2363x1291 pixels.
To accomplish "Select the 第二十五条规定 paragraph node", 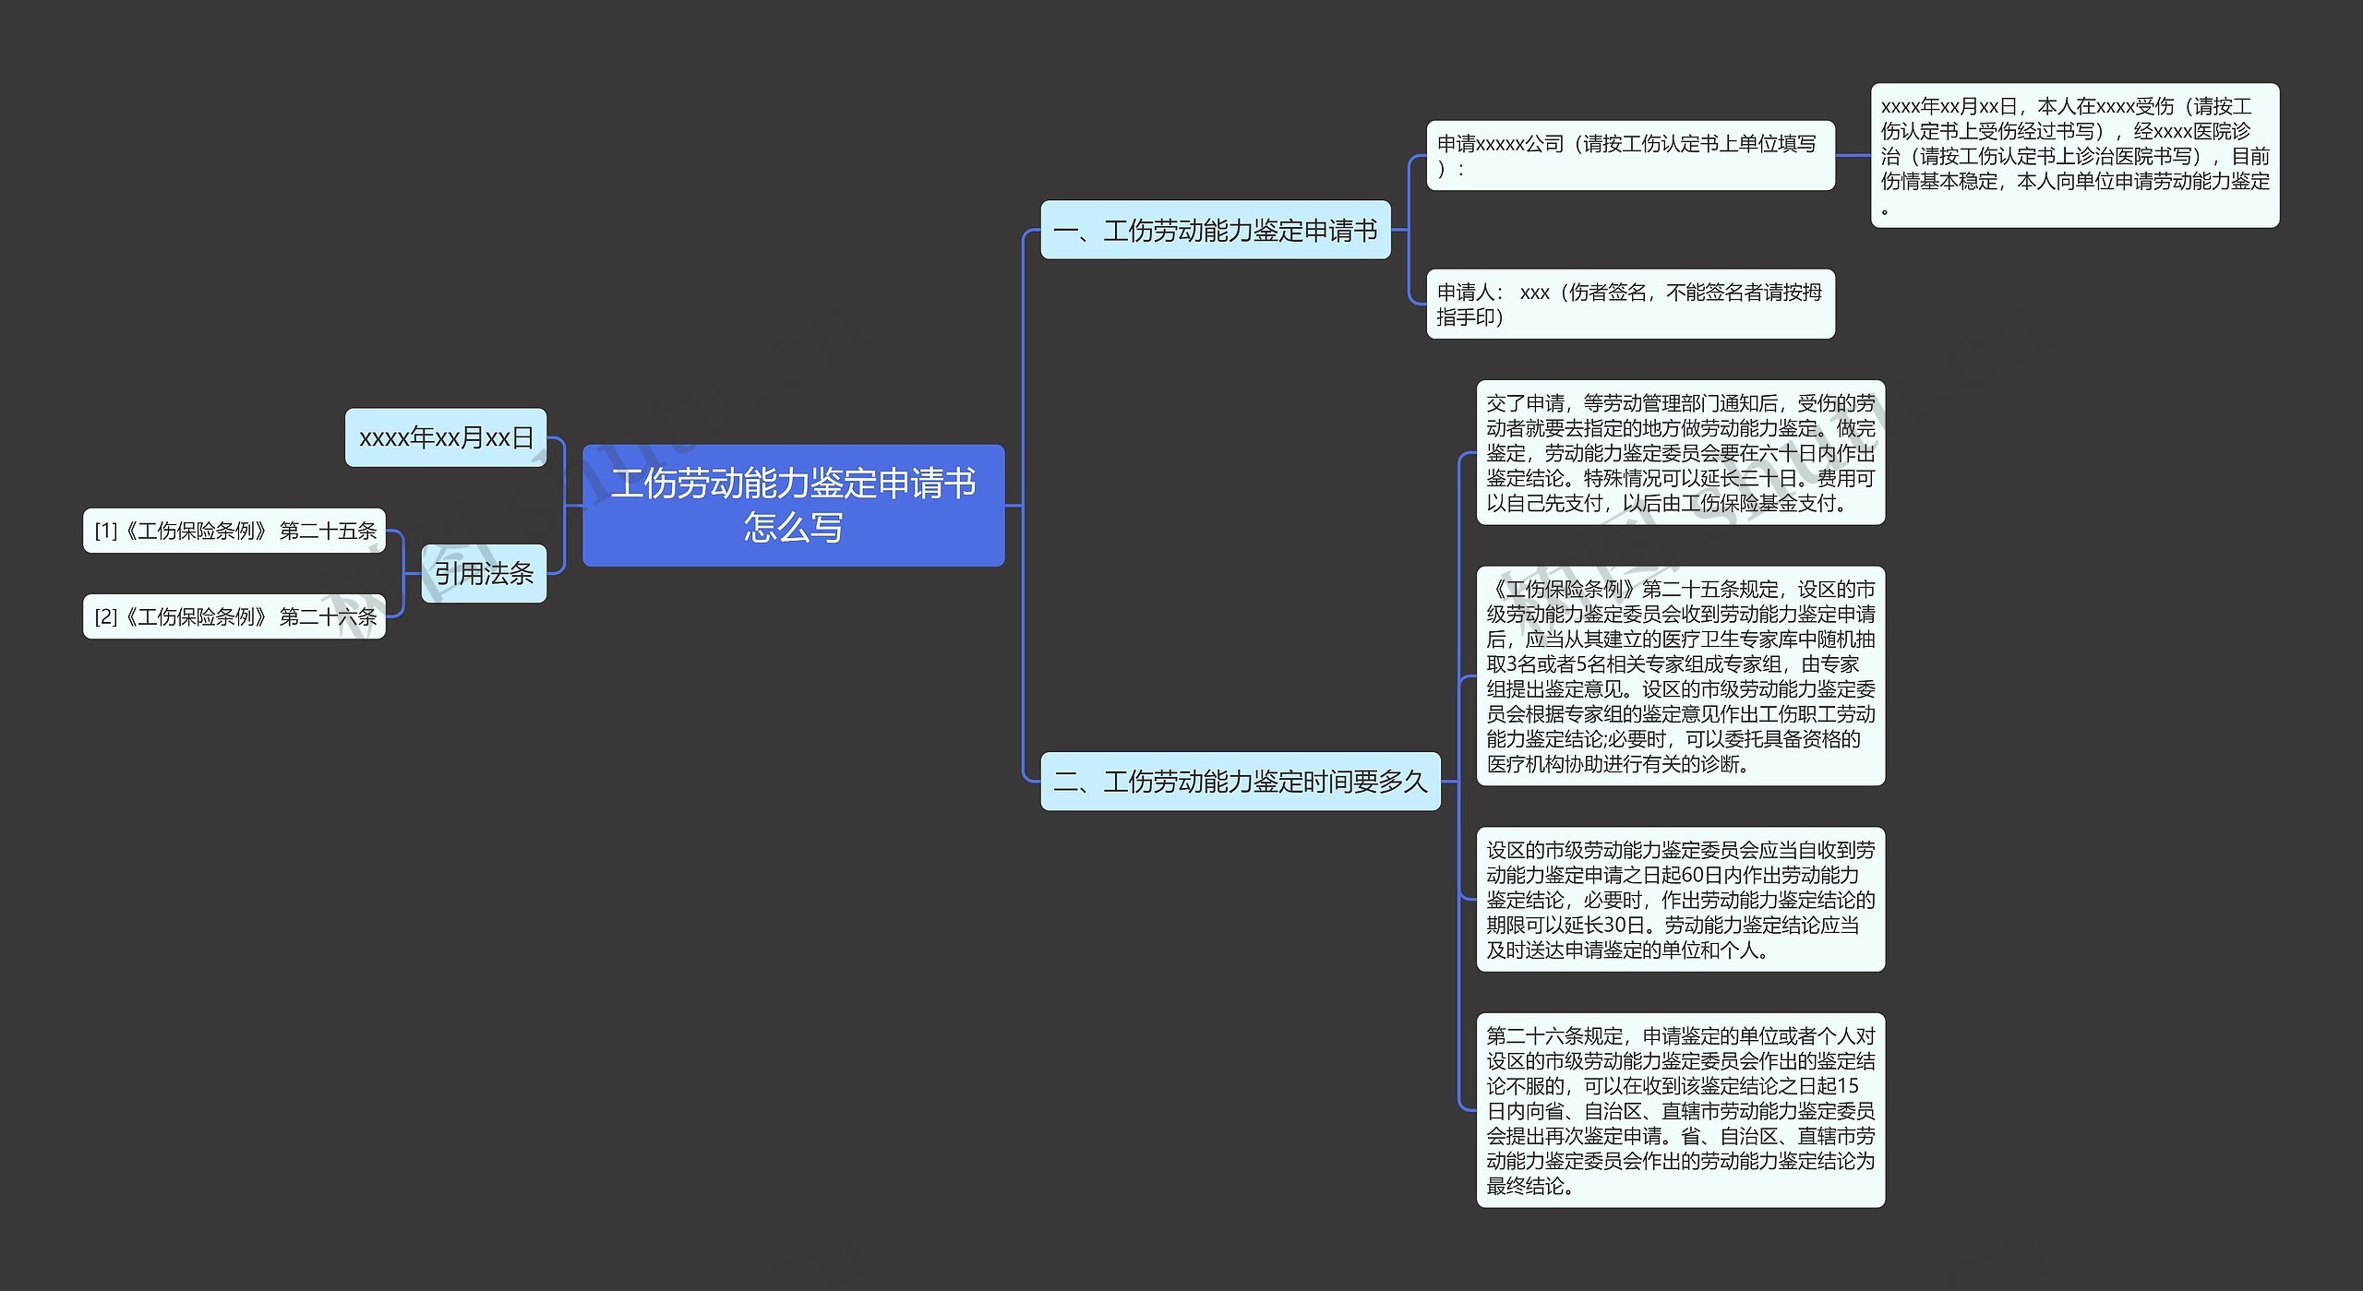I will tap(1680, 675).
